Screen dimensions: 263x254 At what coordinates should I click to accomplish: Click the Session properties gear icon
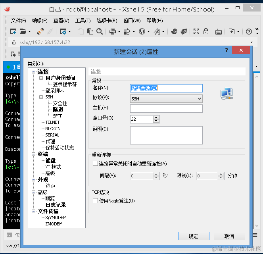coord(63,31)
